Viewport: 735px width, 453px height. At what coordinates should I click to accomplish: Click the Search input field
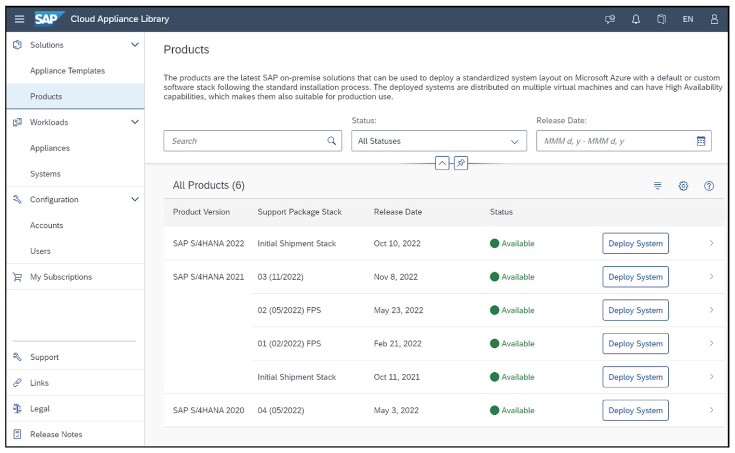[x=253, y=141]
